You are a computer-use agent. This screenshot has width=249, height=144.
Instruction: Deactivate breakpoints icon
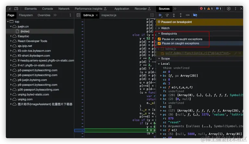(x=195, y=15)
